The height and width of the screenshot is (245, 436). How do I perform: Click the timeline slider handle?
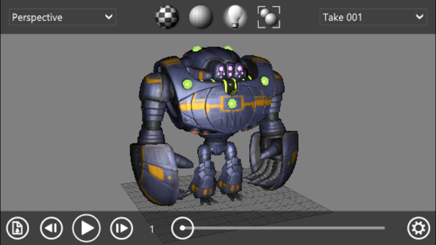pyautogui.click(x=182, y=228)
